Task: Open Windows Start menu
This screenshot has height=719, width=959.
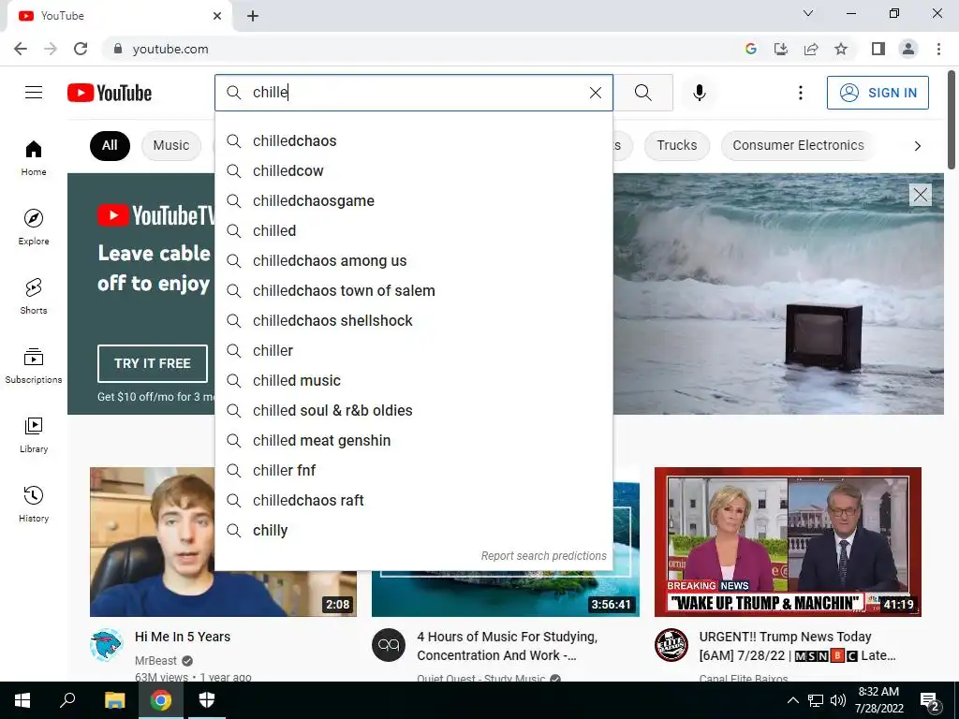Action: pyautogui.click(x=22, y=700)
